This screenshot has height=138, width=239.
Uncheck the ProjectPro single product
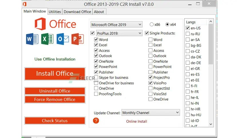(150, 78)
